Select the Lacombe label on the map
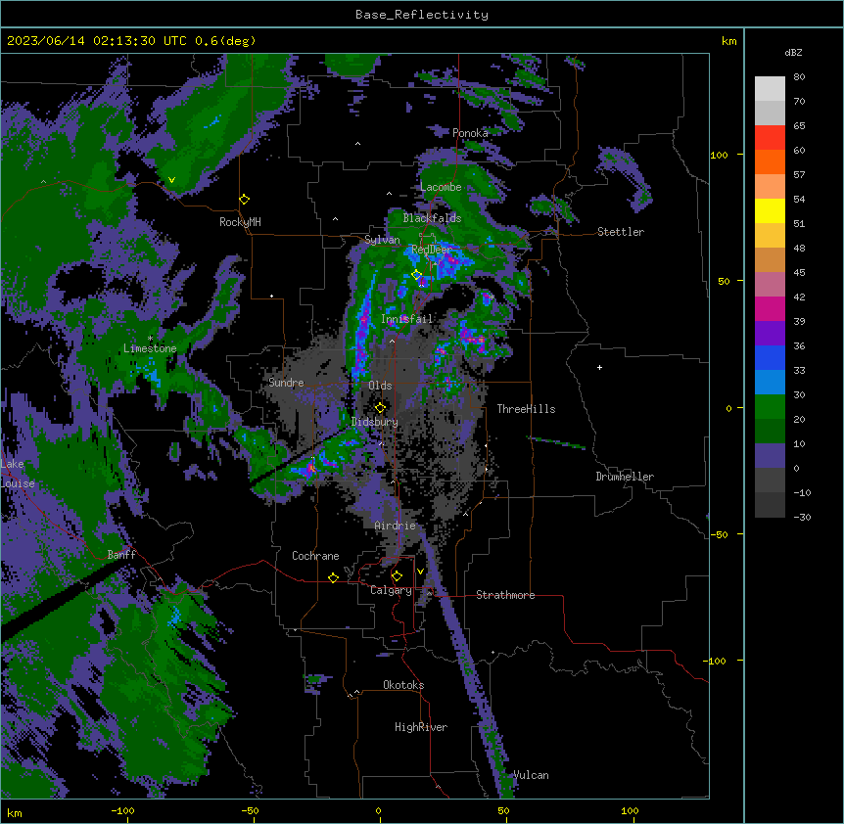This screenshot has width=844, height=824. pos(441,187)
